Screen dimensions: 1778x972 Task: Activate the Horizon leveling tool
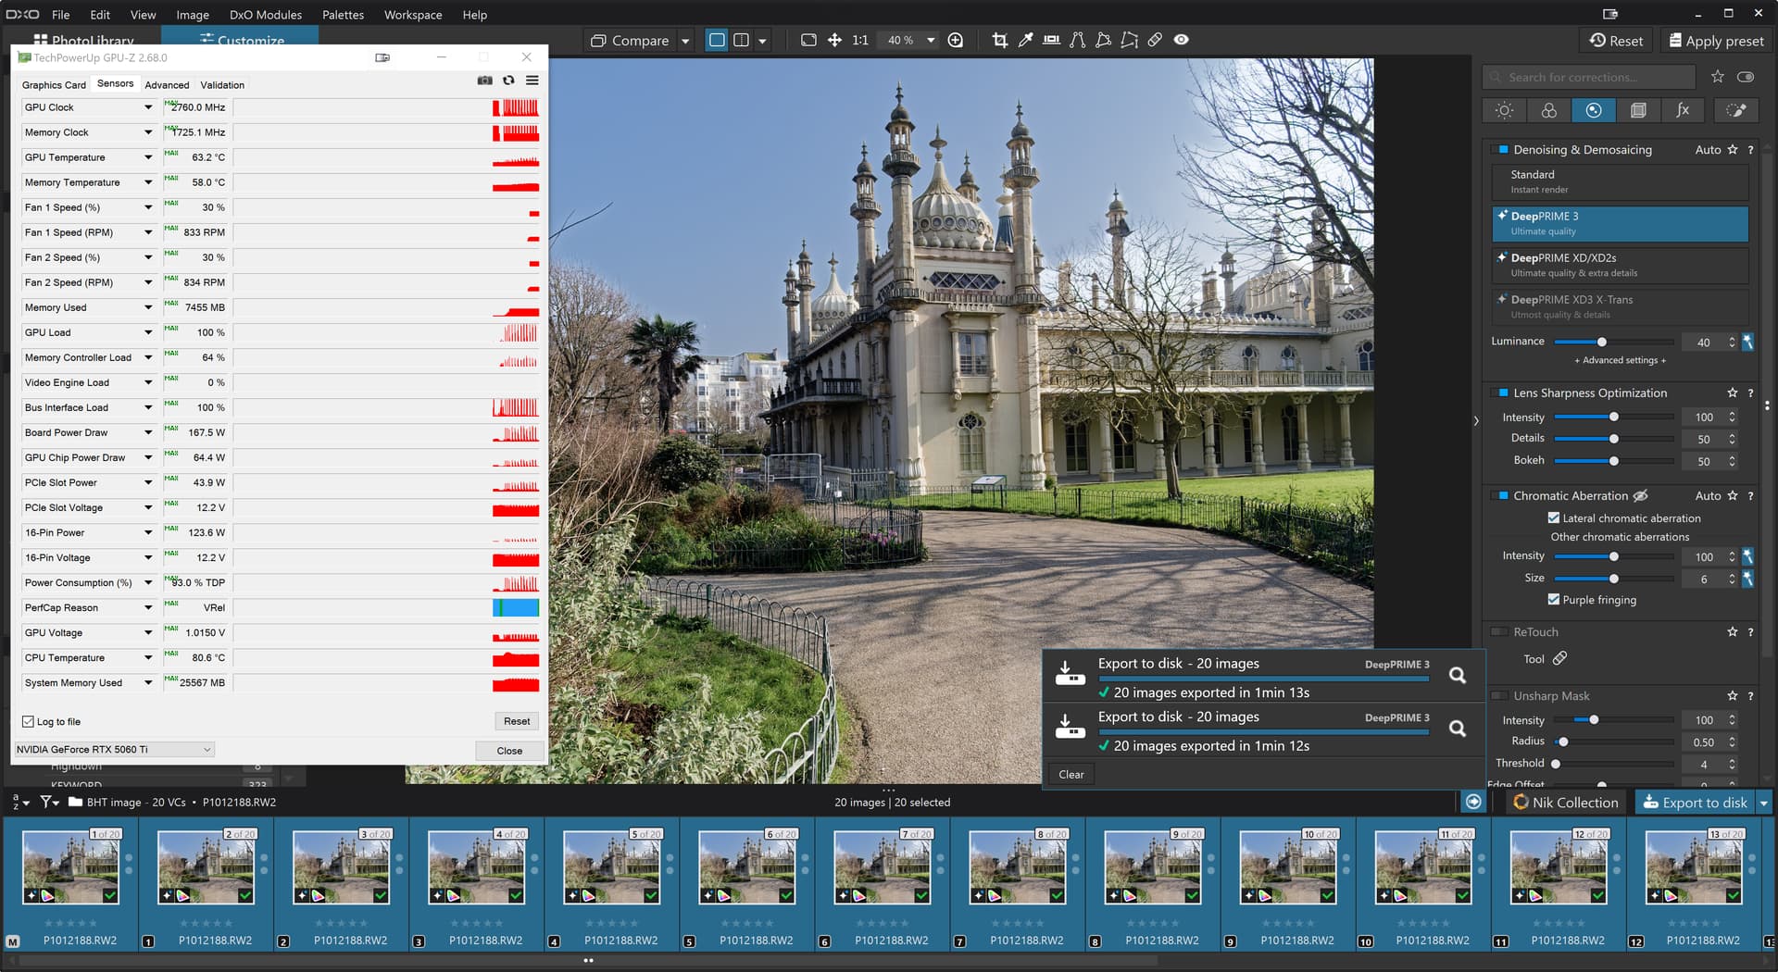[x=1051, y=40]
